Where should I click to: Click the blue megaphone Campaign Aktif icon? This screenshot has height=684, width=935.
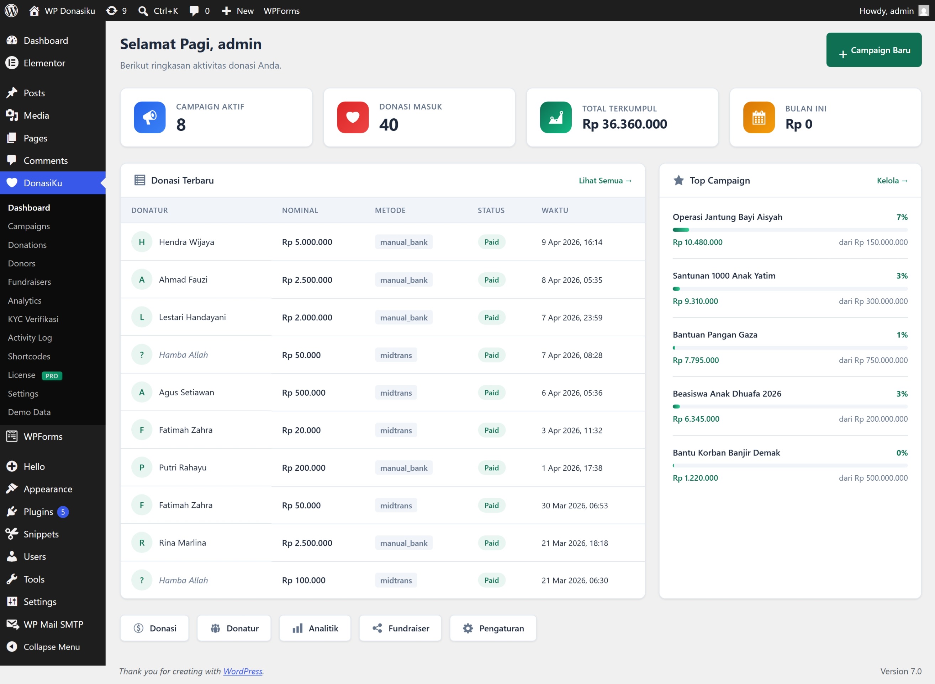click(149, 117)
